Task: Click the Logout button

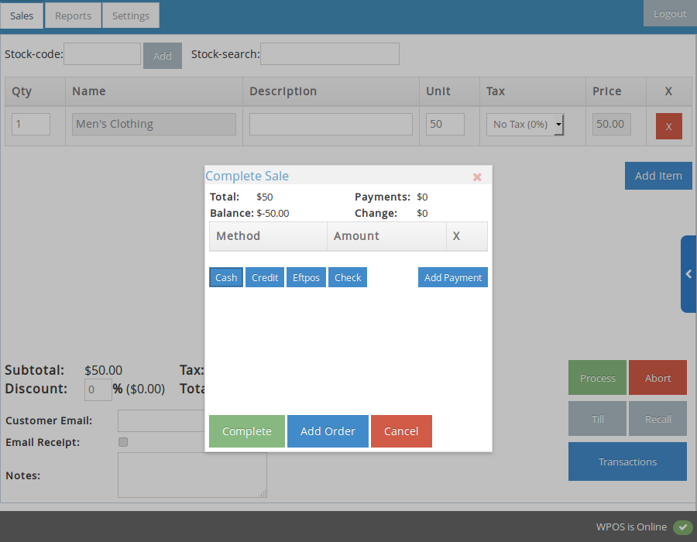Action: point(670,13)
